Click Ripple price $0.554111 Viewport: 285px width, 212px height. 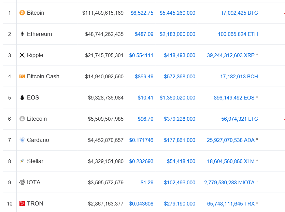coord(141,55)
